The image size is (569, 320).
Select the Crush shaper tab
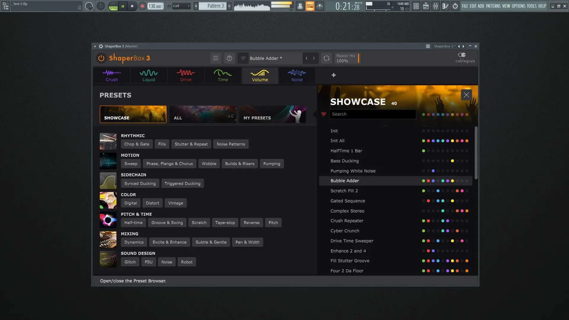pyautogui.click(x=112, y=76)
